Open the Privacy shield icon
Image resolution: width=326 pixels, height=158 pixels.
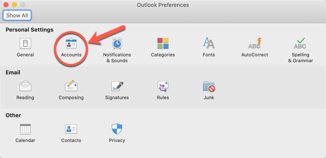click(117, 129)
